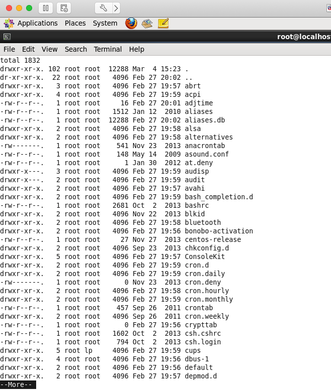
Task: Click the 'alsa' directory name
Action: pos(193,128)
